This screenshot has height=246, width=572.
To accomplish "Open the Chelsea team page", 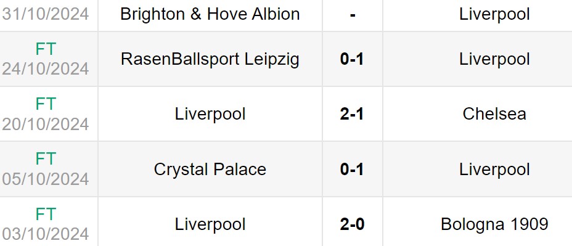I will (x=494, y=114).
